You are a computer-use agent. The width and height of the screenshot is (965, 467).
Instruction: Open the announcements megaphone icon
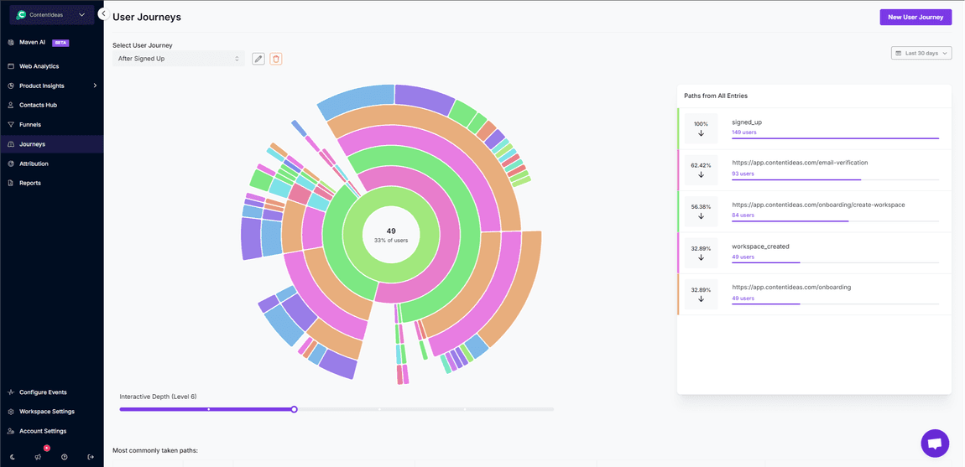pyautogui.click(x=38, y=457)
